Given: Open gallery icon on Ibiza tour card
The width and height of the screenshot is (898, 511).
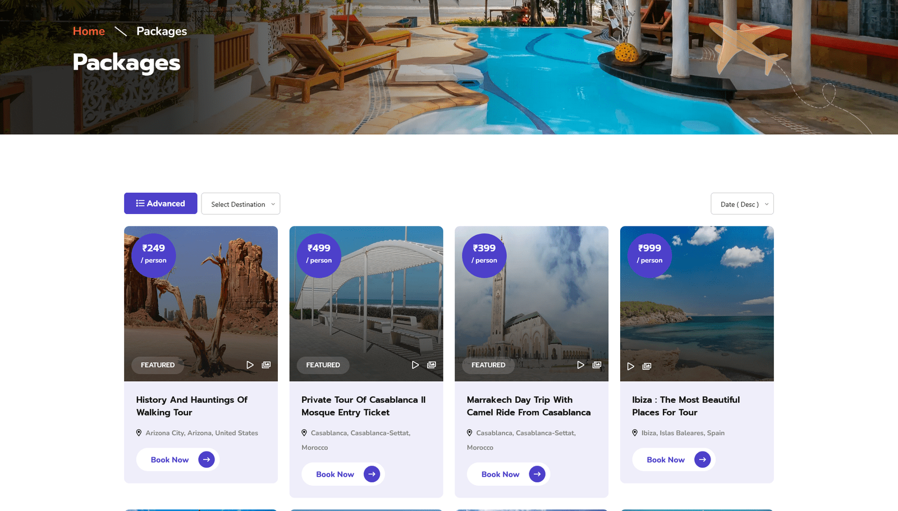Looking at the screenshot, I should (x=647, y=366).
